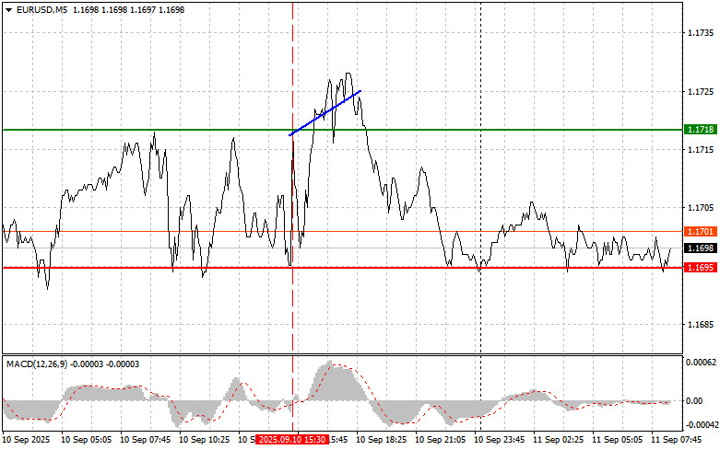This screenshot has width=720, height=450.
Task: Click the 0.00062 value on MACD scale
Action: pyautogui.click(x=700, y=363)
